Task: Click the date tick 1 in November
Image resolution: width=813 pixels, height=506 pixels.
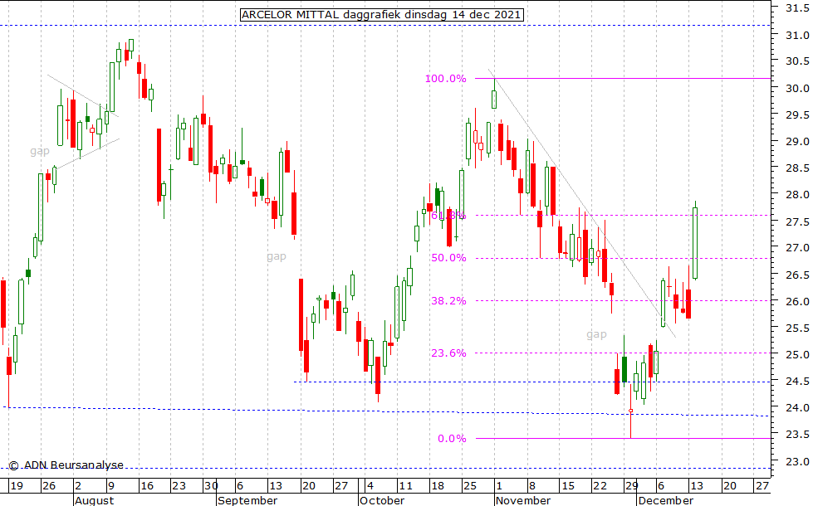Action: click(499, 486)
